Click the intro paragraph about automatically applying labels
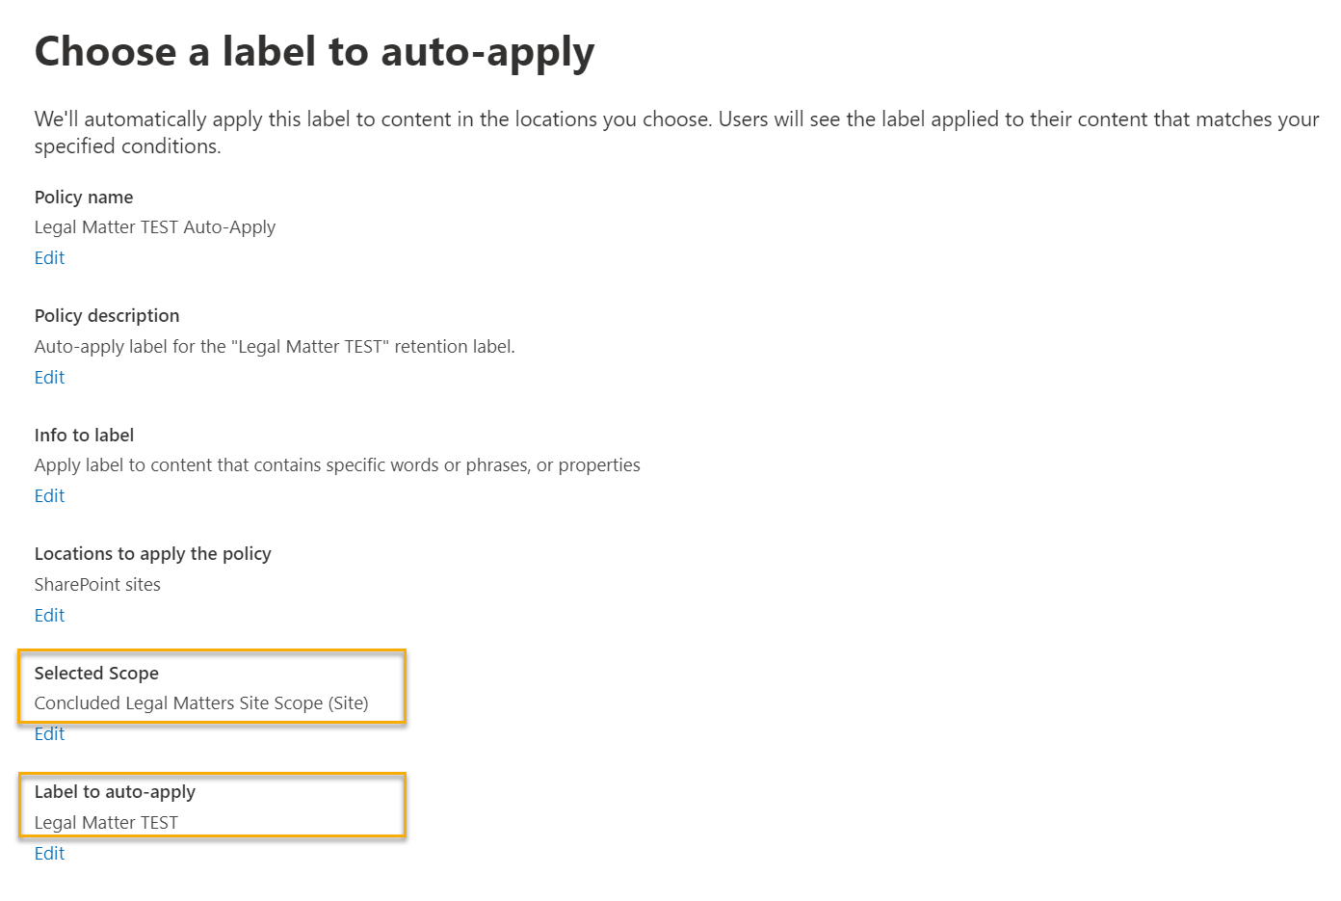This screenshot has width=1341, height=901. click(x=674, y=132)
